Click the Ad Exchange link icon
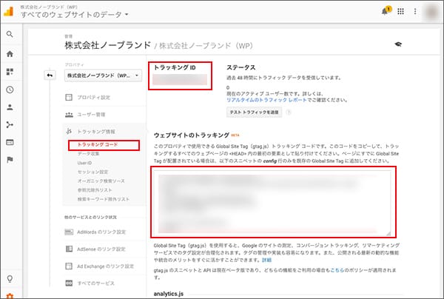This screenshot has width=444, height=299. [x=69, y=266]
